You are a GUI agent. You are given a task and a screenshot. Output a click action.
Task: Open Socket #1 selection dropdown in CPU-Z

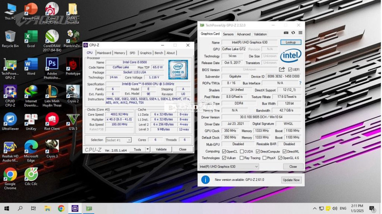pos(119,140)
